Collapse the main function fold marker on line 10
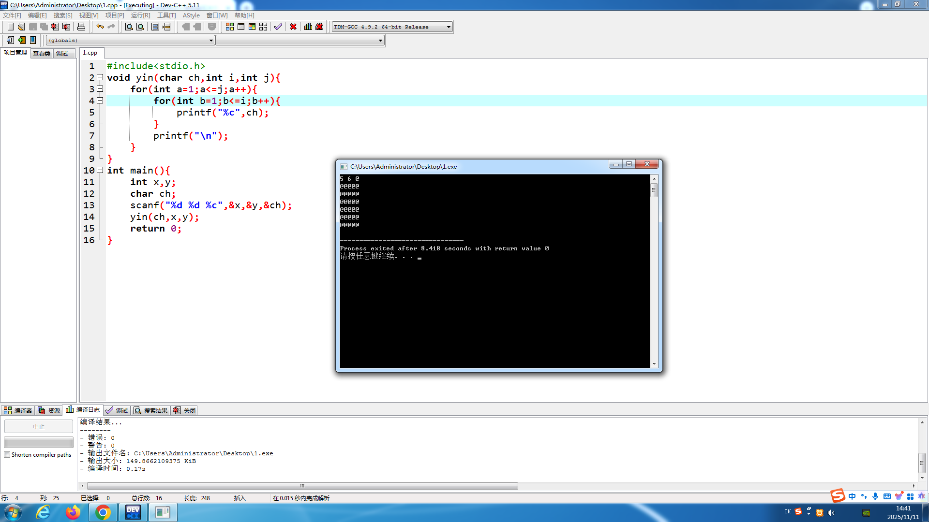The width and height of the screenshot is (929, 522). (x=100, y=170)
